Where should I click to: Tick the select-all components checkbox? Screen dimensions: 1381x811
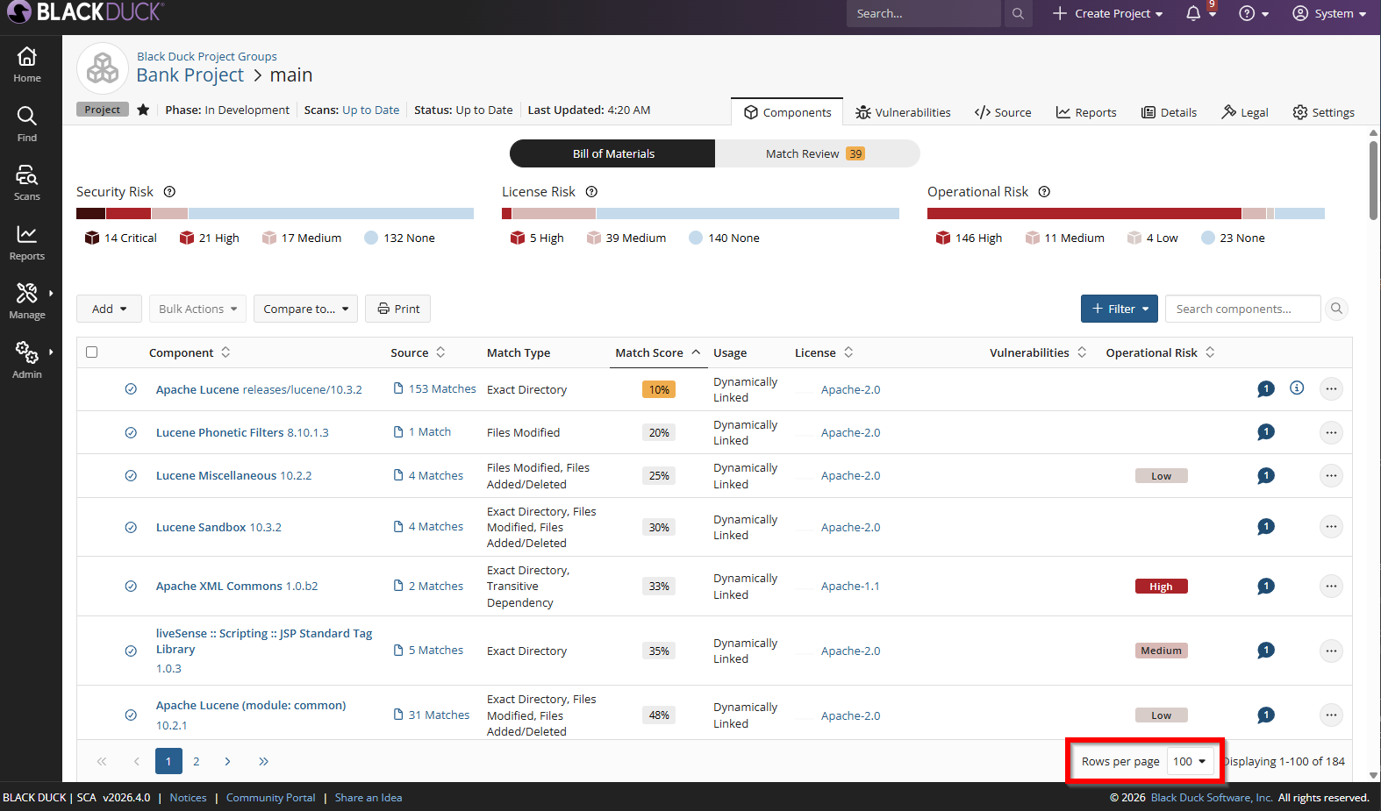[x=92, y=352]
